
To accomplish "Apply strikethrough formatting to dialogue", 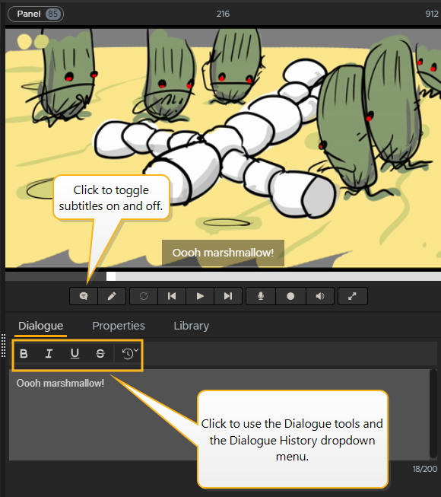I will [x=100, y=353].
